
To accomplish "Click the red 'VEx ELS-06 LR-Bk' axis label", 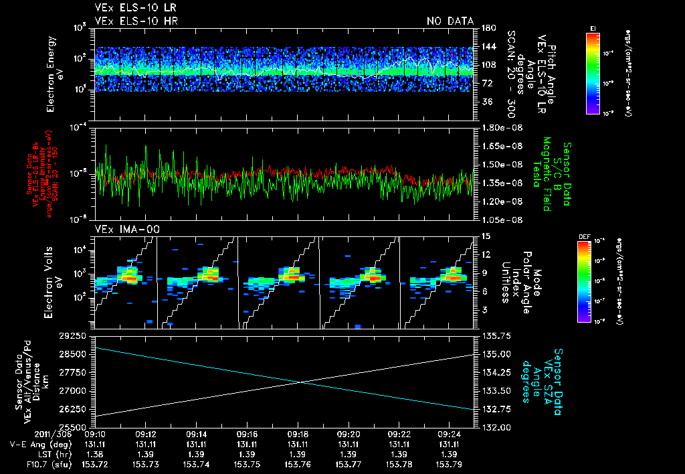I will tap(36, 175).
